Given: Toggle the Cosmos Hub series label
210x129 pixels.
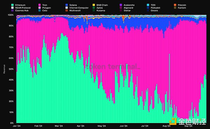Looking at the screenshot, I should click(x=22, y=10).
